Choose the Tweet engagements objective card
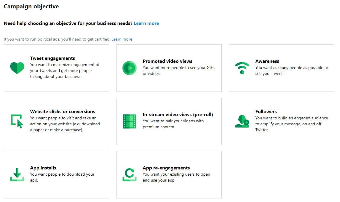 (56, 68)
